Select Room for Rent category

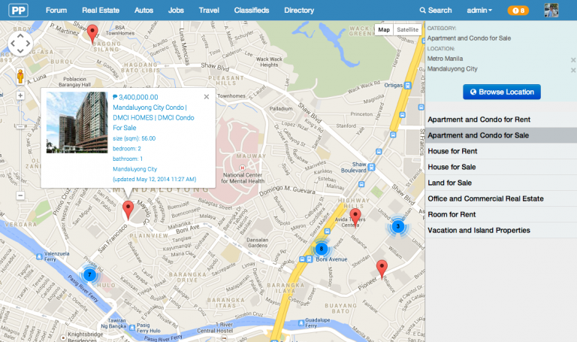coord(501,215)
